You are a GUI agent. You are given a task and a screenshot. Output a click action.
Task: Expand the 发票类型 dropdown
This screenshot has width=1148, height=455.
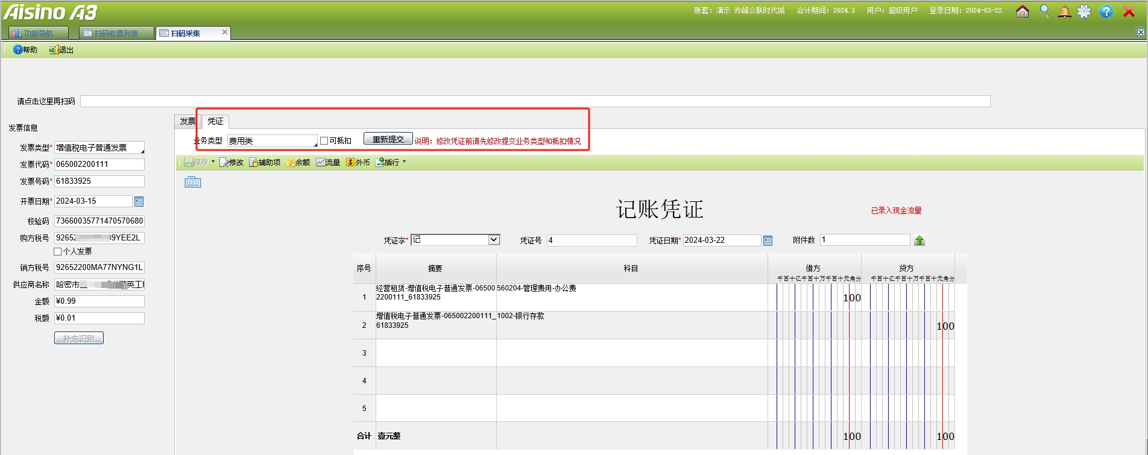[142, 151]
